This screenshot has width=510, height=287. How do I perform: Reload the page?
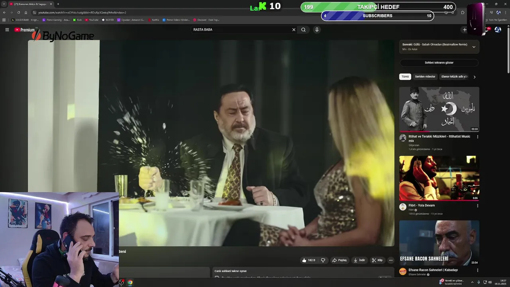(18, 12)
